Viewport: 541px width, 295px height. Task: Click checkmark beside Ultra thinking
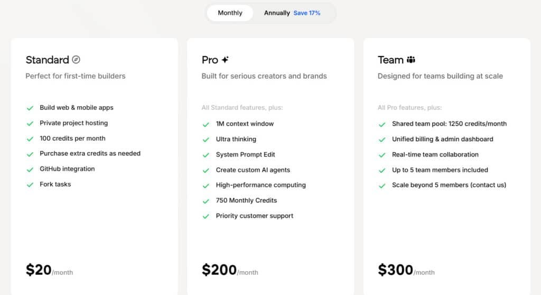point(206,140)
